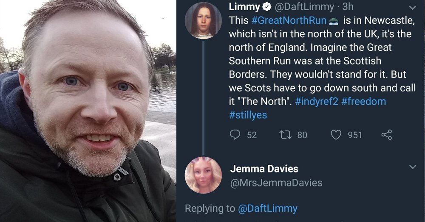Click the Limmy display name

(x=244, y=7)
